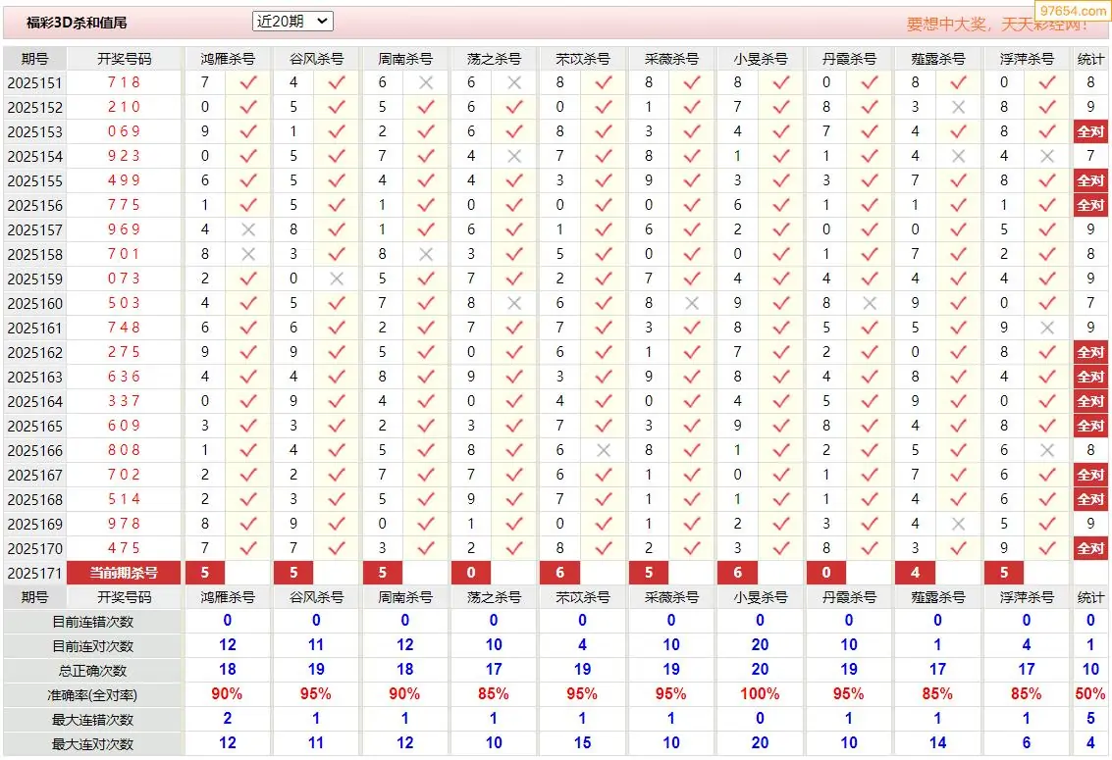The image size is (1112, 760).
Task: Click the 要想中大奖 天天彩经网 slogan link
Action: point(996,25)
